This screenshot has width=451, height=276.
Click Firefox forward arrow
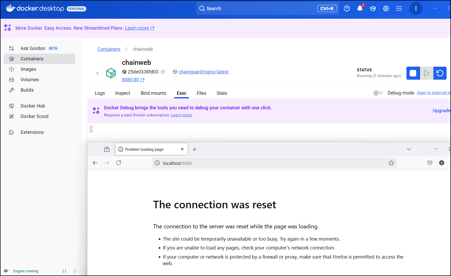click(x=107, y=163)
